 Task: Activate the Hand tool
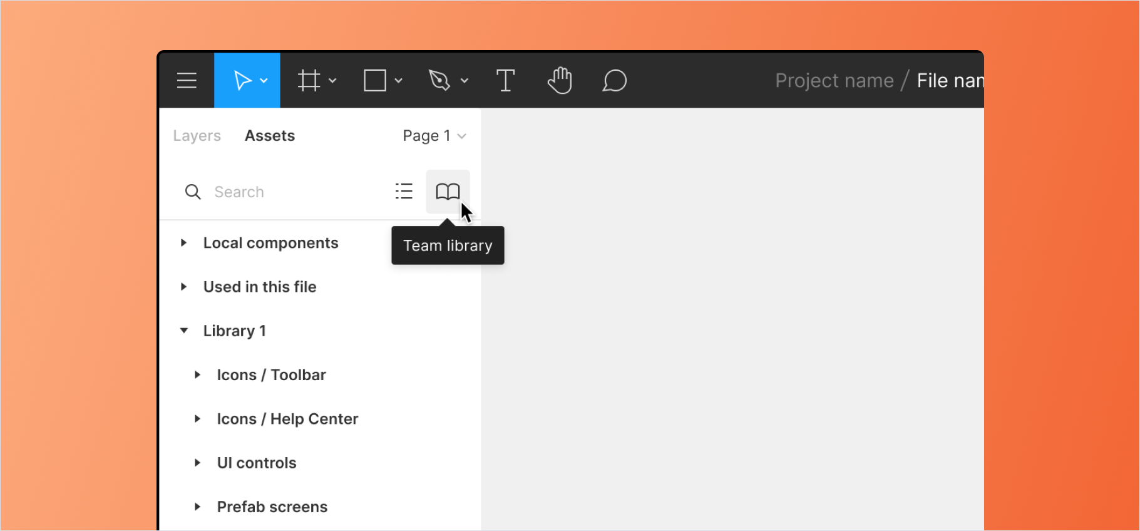click(560, 81)
